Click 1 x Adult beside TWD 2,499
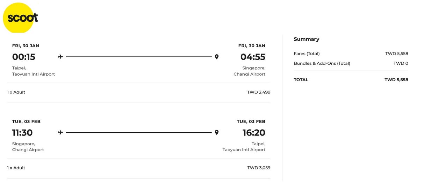Screen dimensions: 424x189 [x=16, y=92]
